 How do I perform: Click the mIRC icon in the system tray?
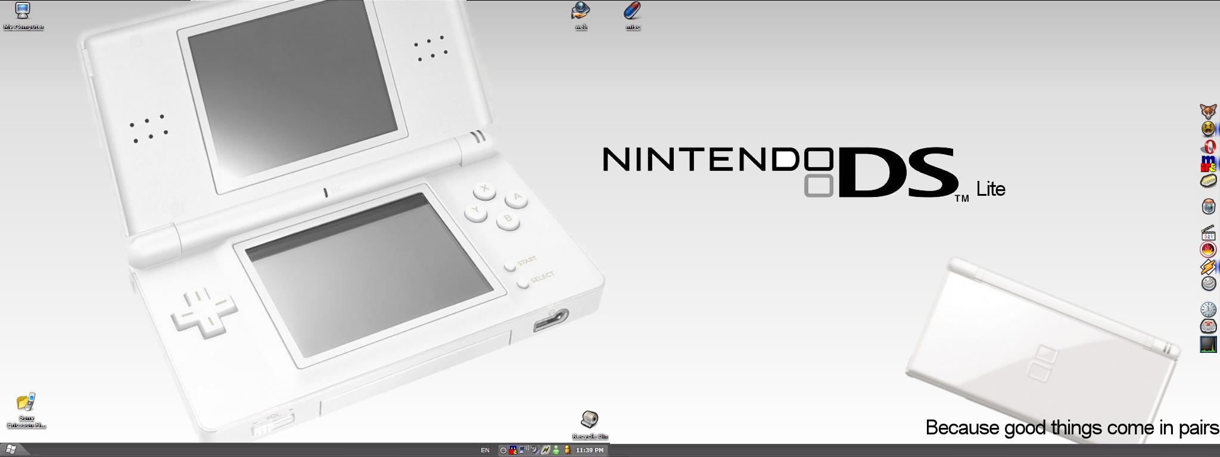(x=513, y=450)
